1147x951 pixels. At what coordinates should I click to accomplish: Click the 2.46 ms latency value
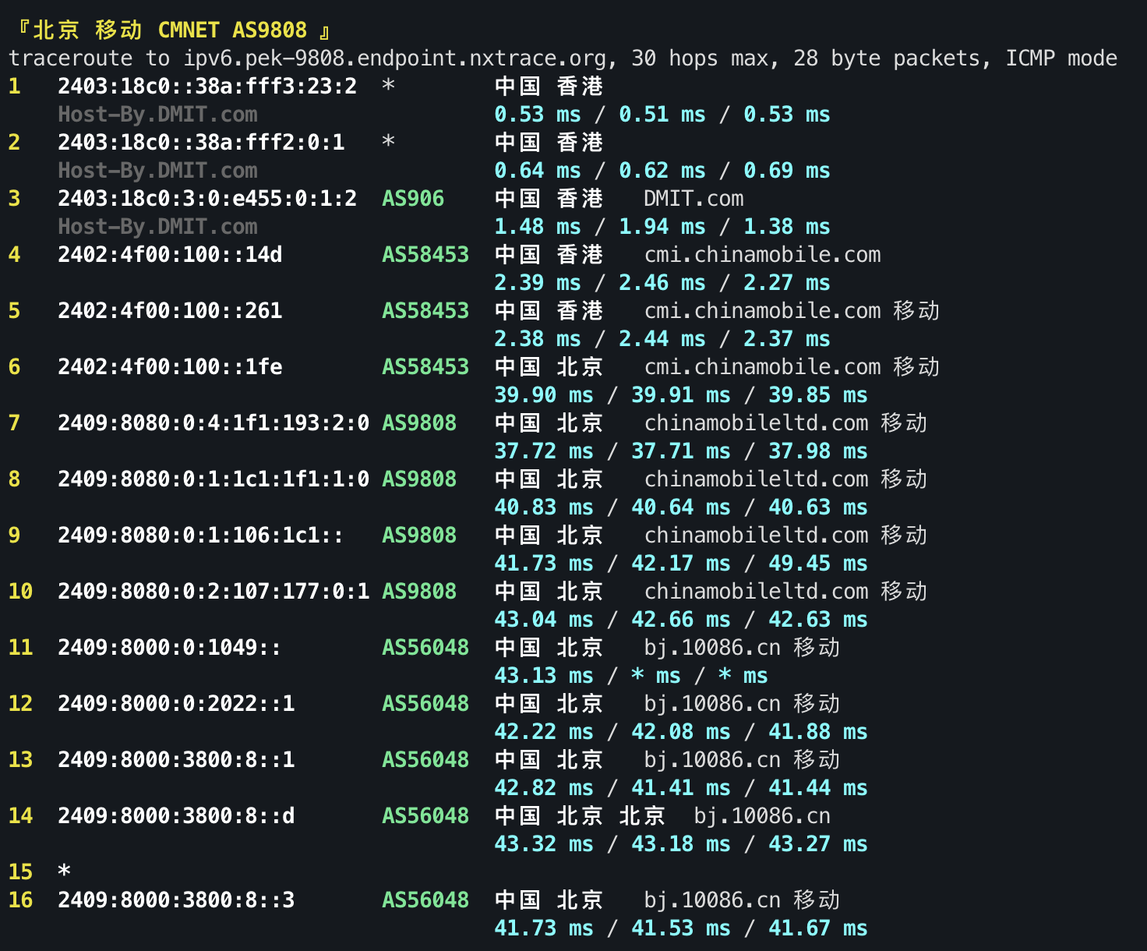pyautogui.click(x=662, y=282)
